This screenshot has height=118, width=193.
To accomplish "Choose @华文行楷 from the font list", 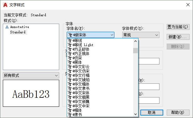I will (x=81, y=75).
